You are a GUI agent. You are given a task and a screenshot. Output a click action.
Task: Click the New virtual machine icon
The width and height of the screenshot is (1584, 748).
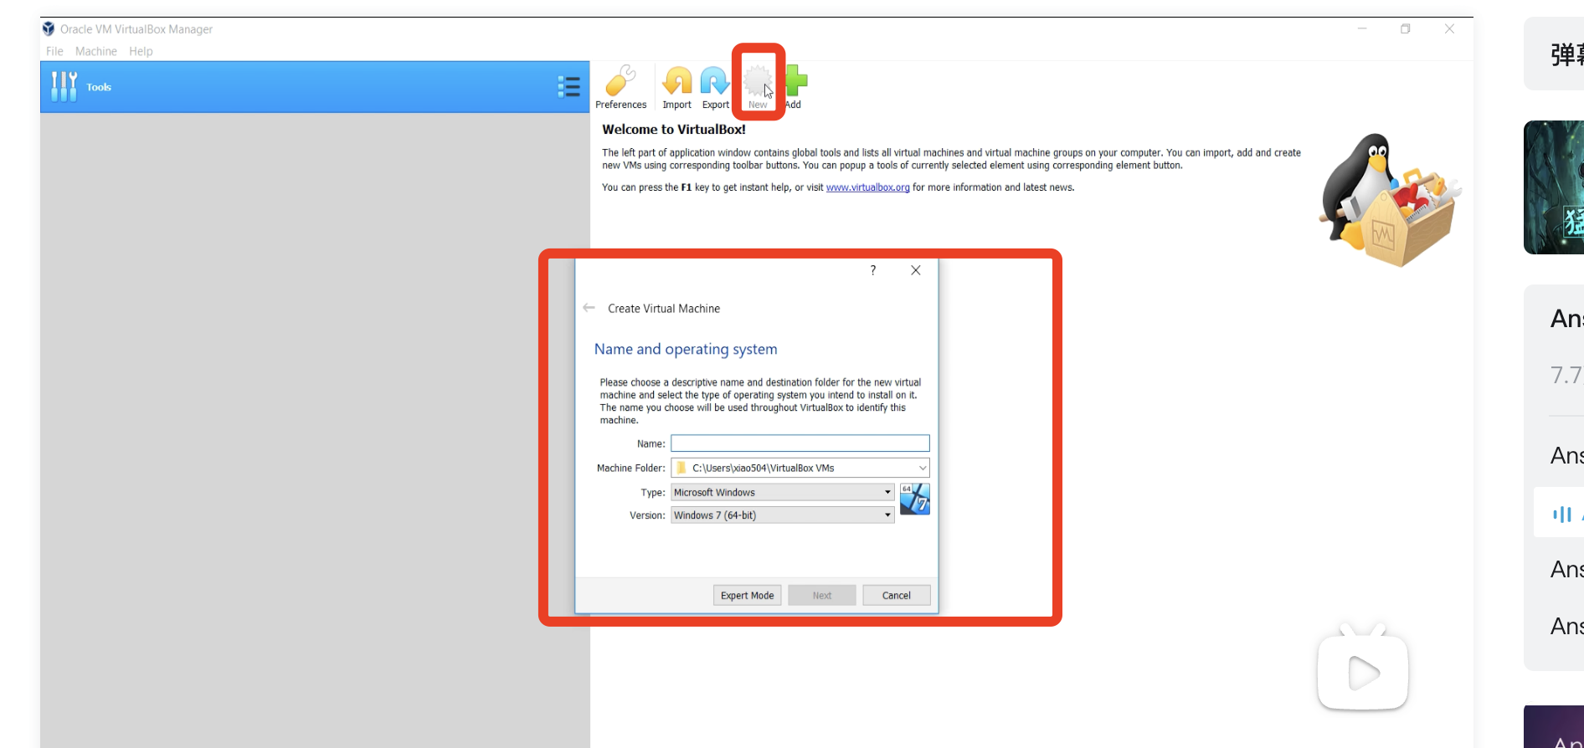coord(758,87)
